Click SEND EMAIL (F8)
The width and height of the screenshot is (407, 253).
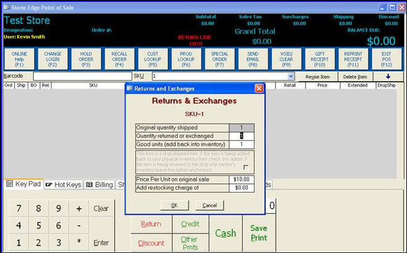(x=253, y=59)
